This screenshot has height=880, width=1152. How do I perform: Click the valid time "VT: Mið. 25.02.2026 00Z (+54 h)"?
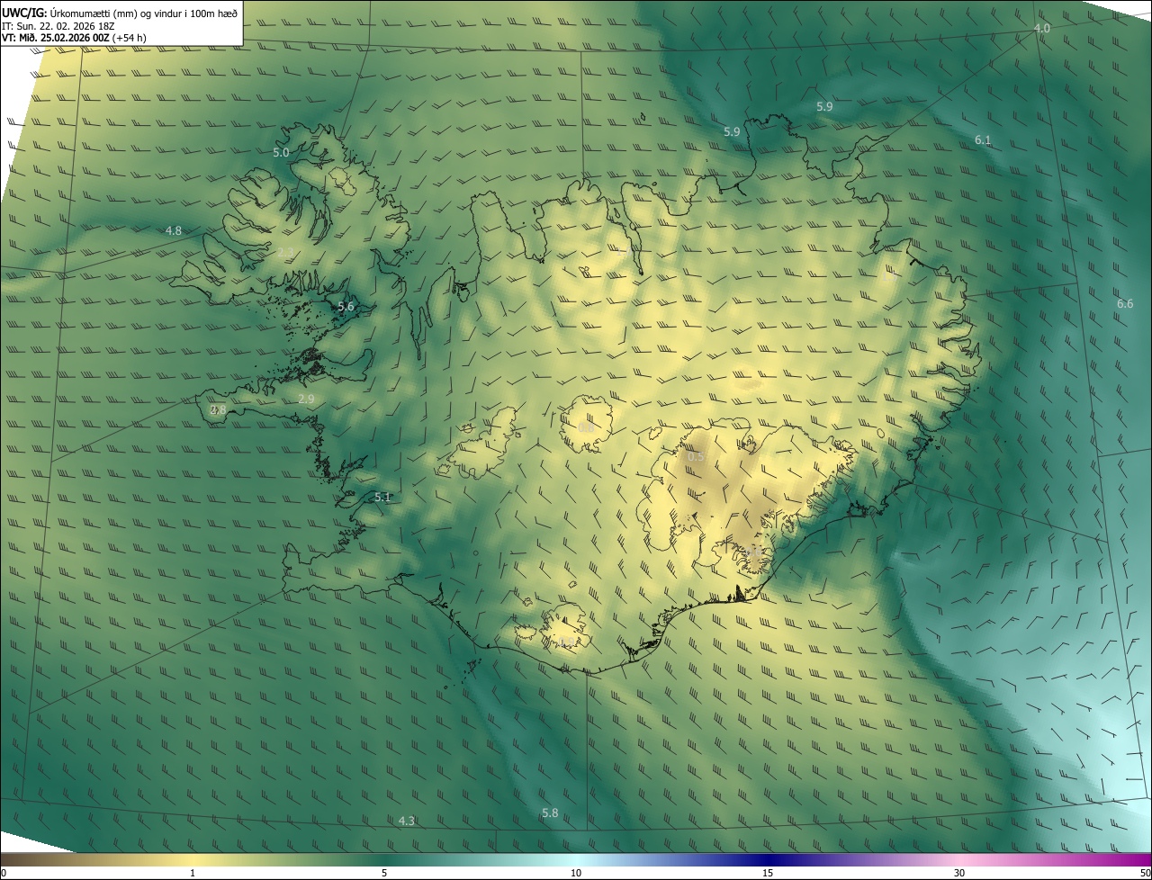[x=76, y=39]
